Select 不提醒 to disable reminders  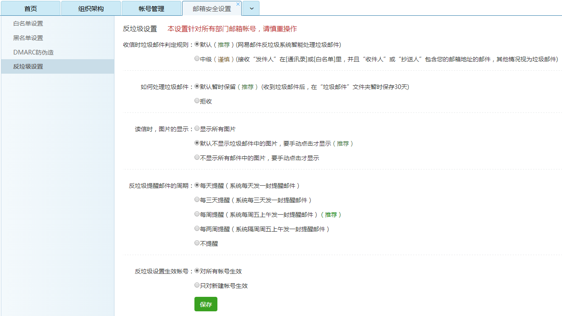coord(197,243)
